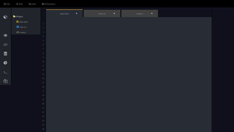Viewport: 234px width, 132px height.
Task: Open the code view icon in the sidebar
Action: click(x=5, y=45)
